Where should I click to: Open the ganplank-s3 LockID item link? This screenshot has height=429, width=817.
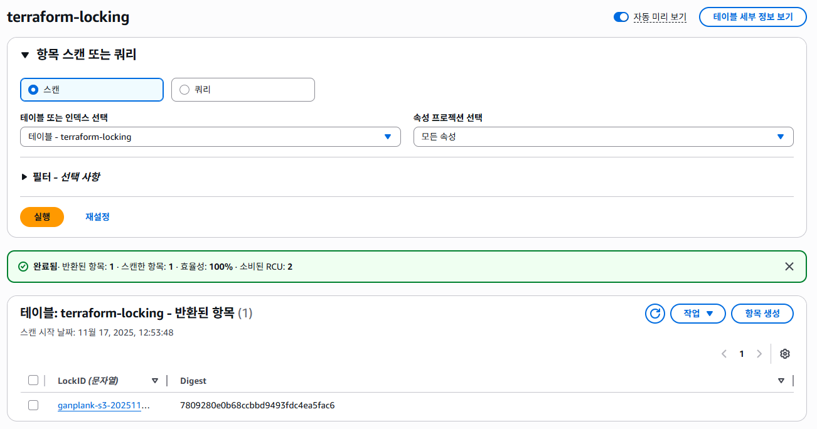click(104, 405)
